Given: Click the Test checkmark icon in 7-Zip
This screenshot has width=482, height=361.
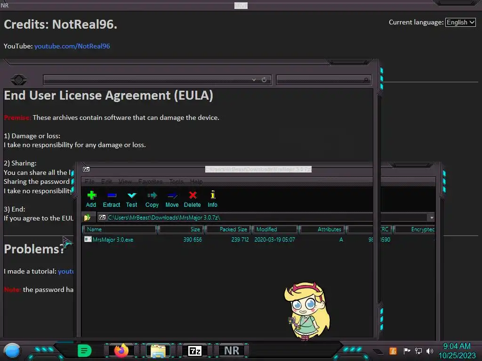Looking at the screenshot, I should tap(132, 199).
